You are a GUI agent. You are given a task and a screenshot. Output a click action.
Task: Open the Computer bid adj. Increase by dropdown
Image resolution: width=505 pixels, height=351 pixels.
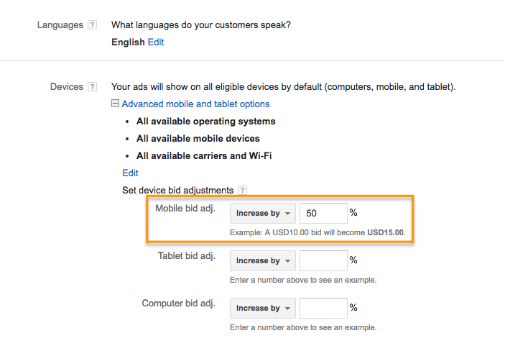[263, 308]
